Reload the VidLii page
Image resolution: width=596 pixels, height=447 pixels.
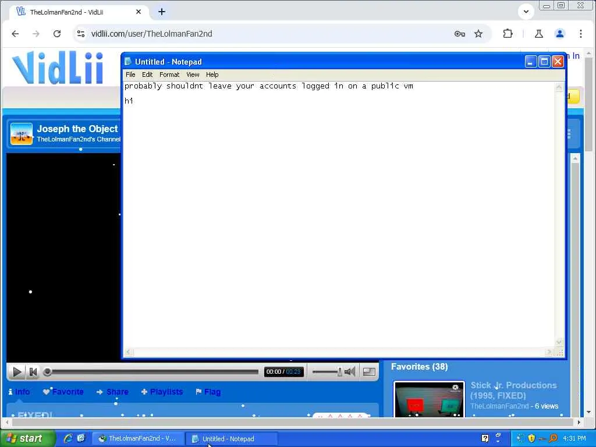tap(57, 34)
